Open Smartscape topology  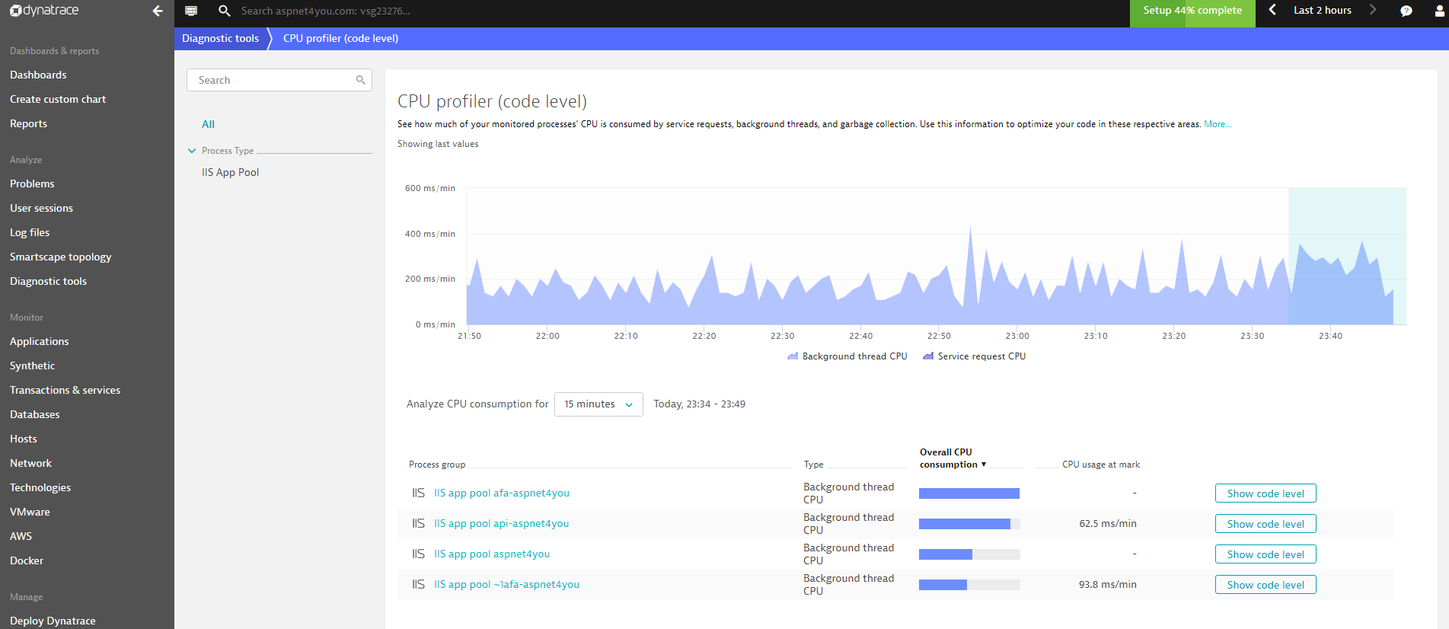point(60,257)
